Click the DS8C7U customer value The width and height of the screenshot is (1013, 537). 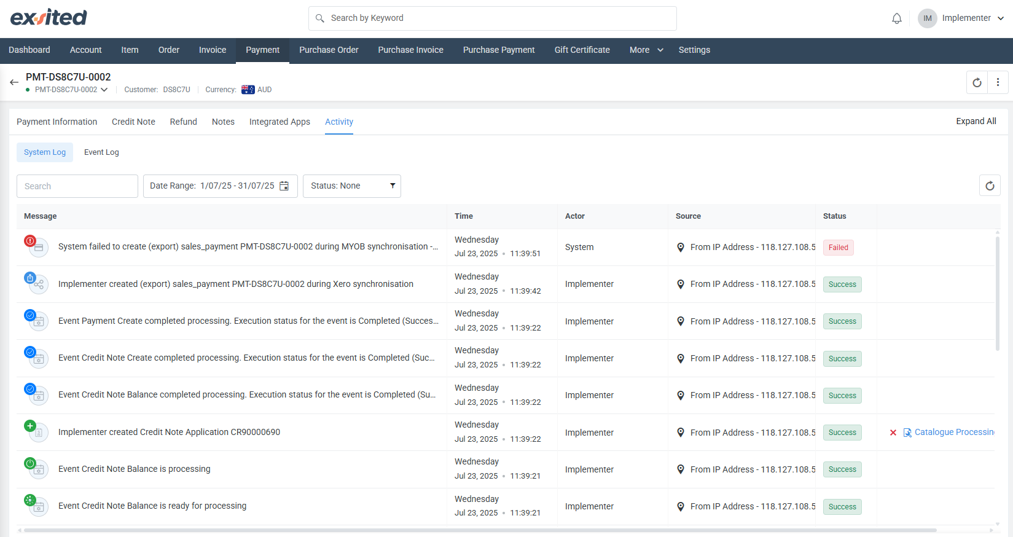176,90
